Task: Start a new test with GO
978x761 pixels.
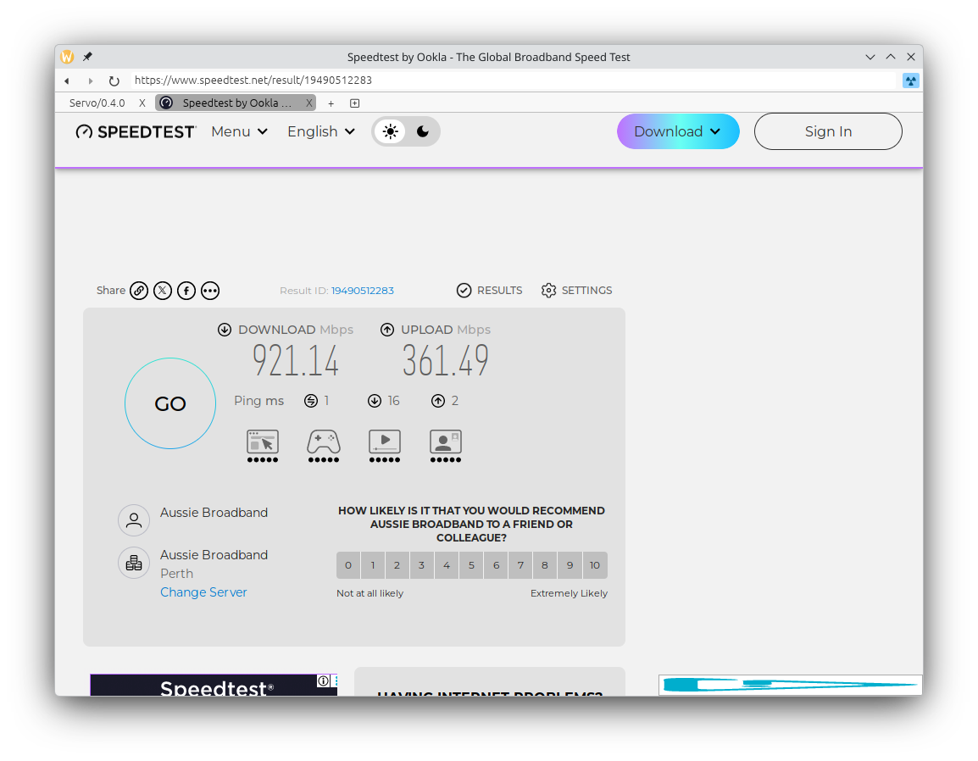Action: pyautogui.click(x=170, y=403)
